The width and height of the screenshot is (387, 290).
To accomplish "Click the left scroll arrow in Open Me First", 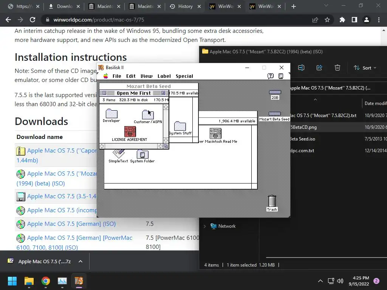I will pyautogui.click(x=102, y=146).
